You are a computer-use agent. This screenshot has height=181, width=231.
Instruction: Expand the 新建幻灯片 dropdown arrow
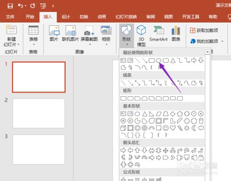point(18,44)
